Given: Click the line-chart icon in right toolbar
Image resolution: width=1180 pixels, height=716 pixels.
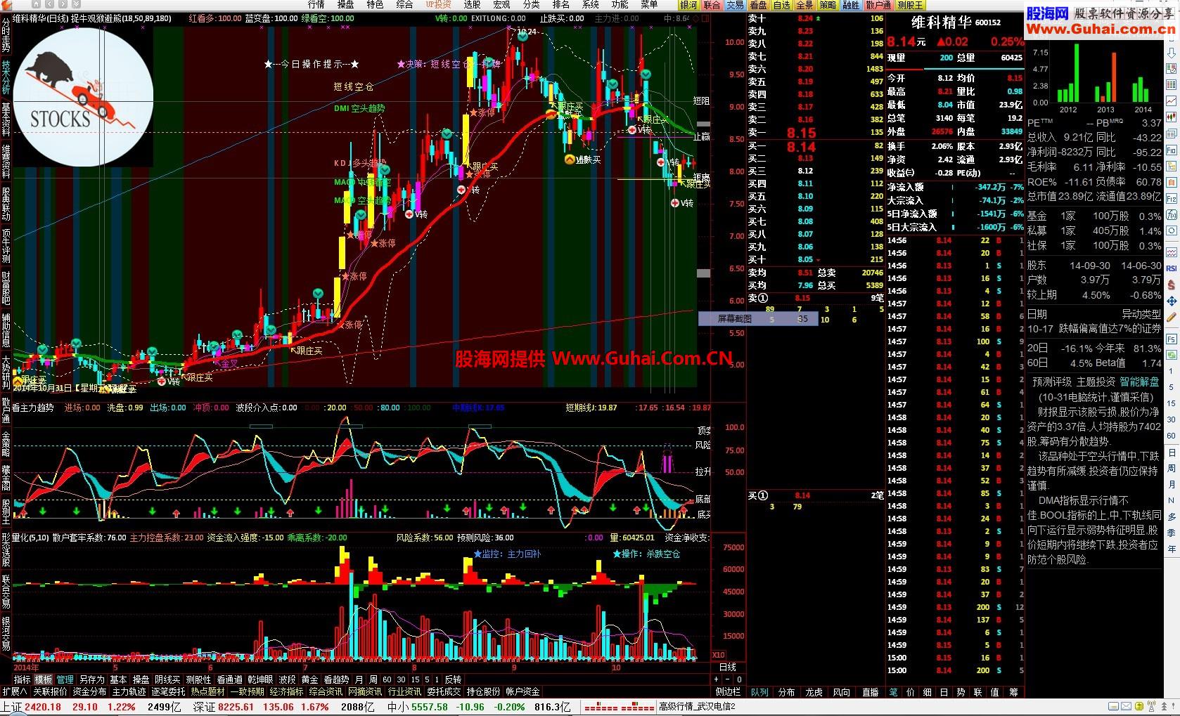Looking at the screenshot, I should [x=1172, y=101].
